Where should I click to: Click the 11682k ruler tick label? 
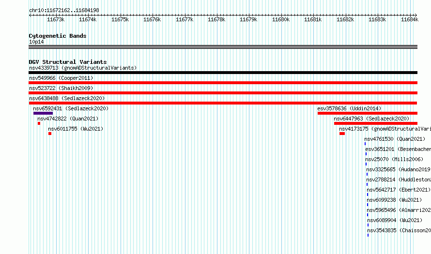tap(345, 19)
